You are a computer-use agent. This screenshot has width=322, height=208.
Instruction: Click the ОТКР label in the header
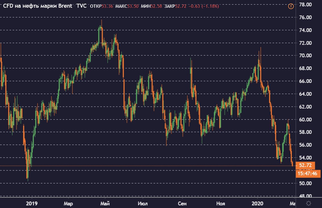click(x=96, y=6)
